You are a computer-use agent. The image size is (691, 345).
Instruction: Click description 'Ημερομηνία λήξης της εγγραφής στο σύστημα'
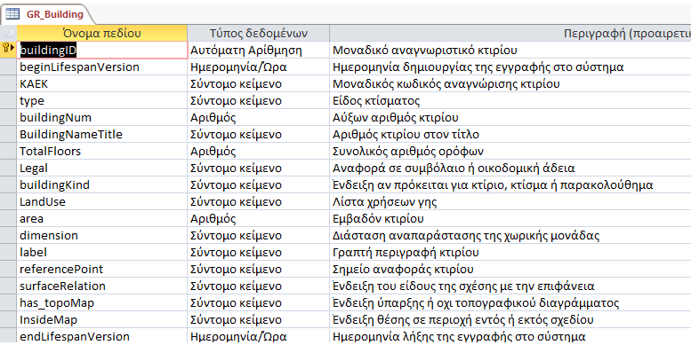click(459, 336)
